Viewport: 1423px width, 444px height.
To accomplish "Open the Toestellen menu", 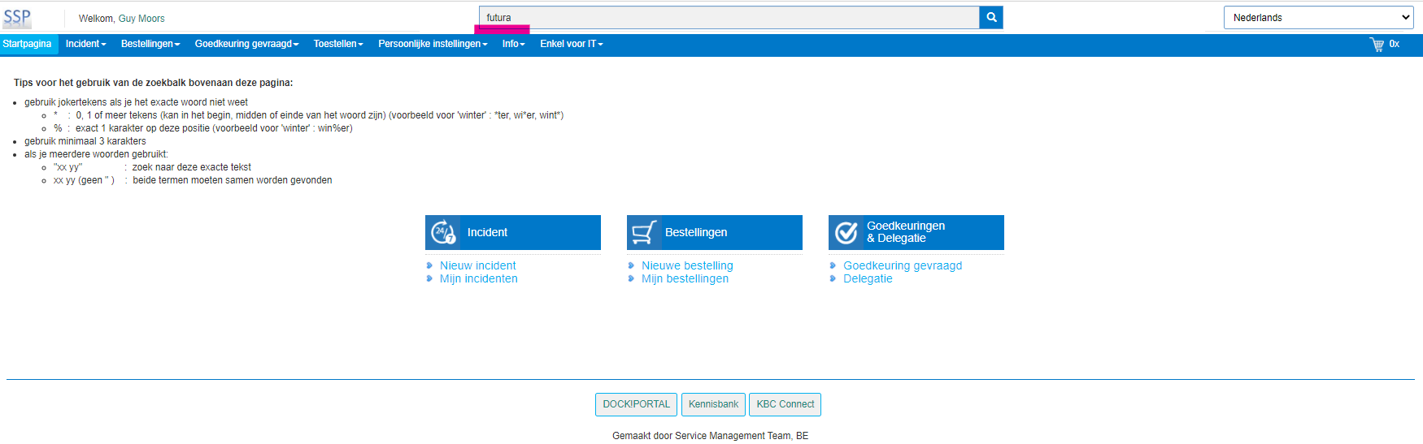I will coord(338,44).
